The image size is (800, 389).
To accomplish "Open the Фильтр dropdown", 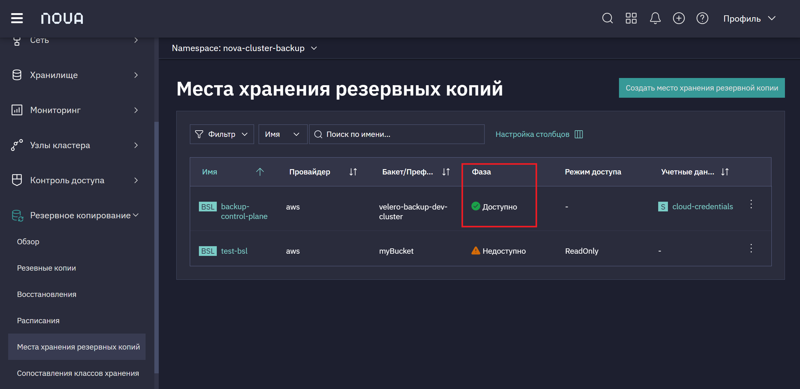I will [x=222, y=134].
